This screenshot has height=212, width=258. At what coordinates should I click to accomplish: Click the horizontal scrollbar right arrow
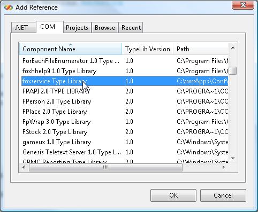coord(223,167)
